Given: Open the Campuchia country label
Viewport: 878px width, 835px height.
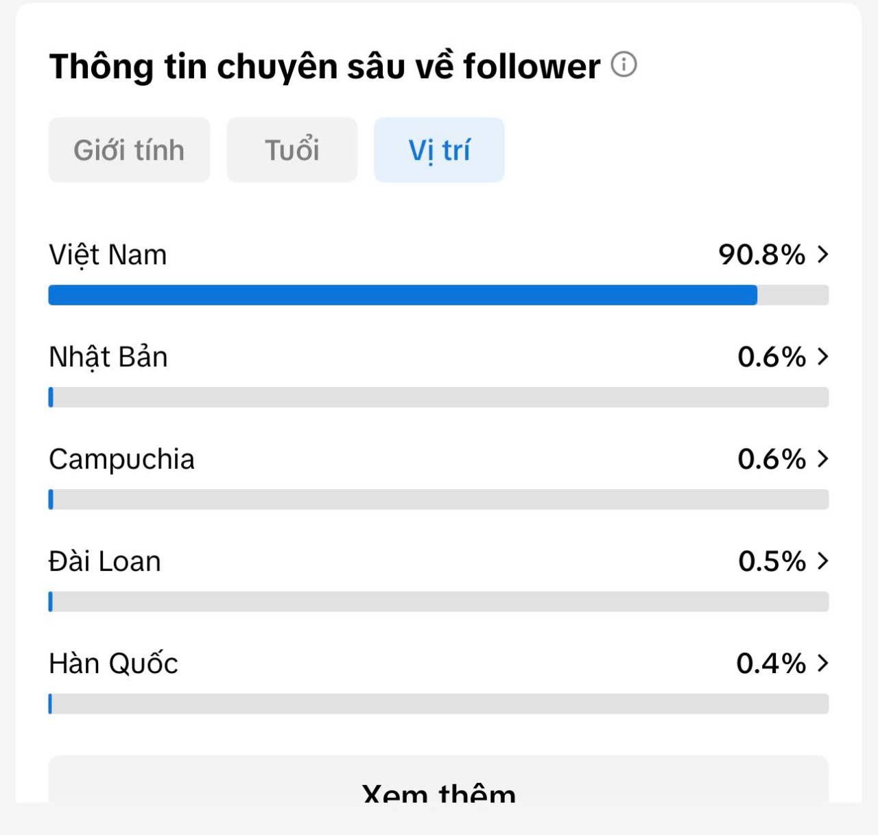Looking at the screenshot, I should coord(121,460).
